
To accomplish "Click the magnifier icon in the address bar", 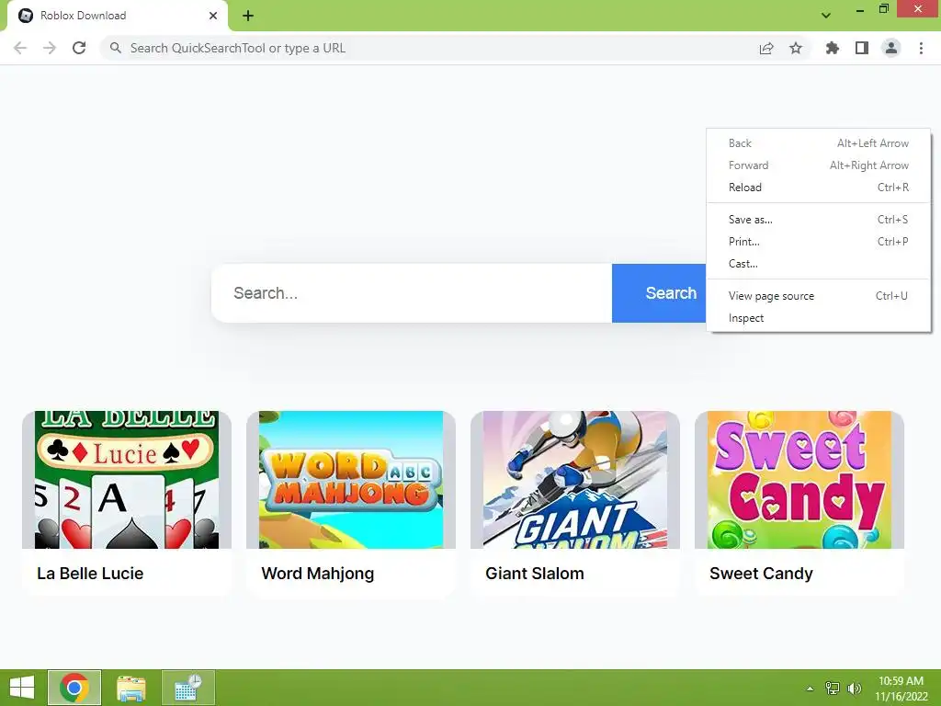I will coord(116,48).
